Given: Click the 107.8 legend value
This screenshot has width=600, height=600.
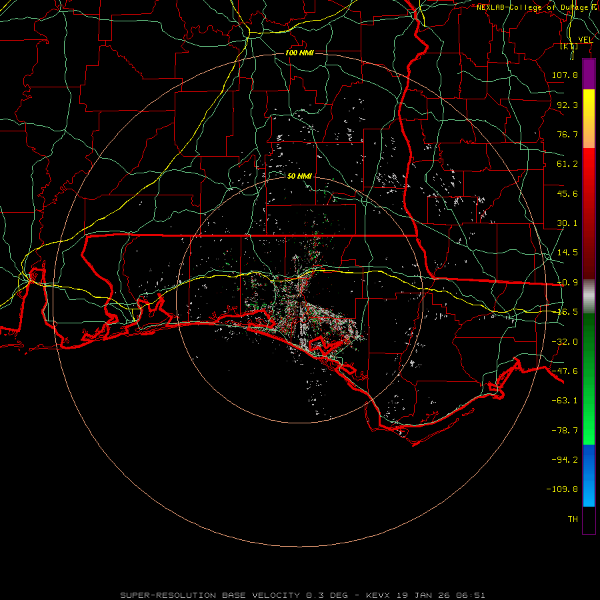Looking at the screenshot, I should click(x=565, y=75).
